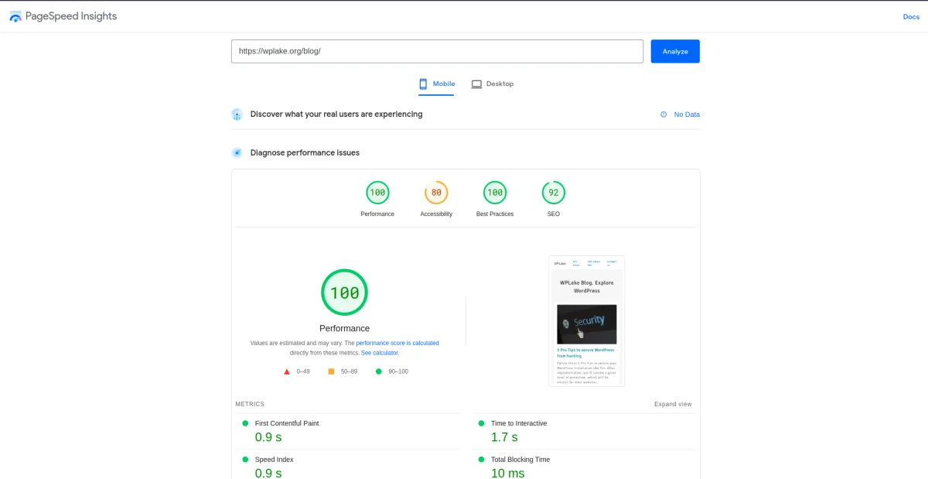
Task: Click the 0.9 s Speed Index value
Action: [268, 473]
